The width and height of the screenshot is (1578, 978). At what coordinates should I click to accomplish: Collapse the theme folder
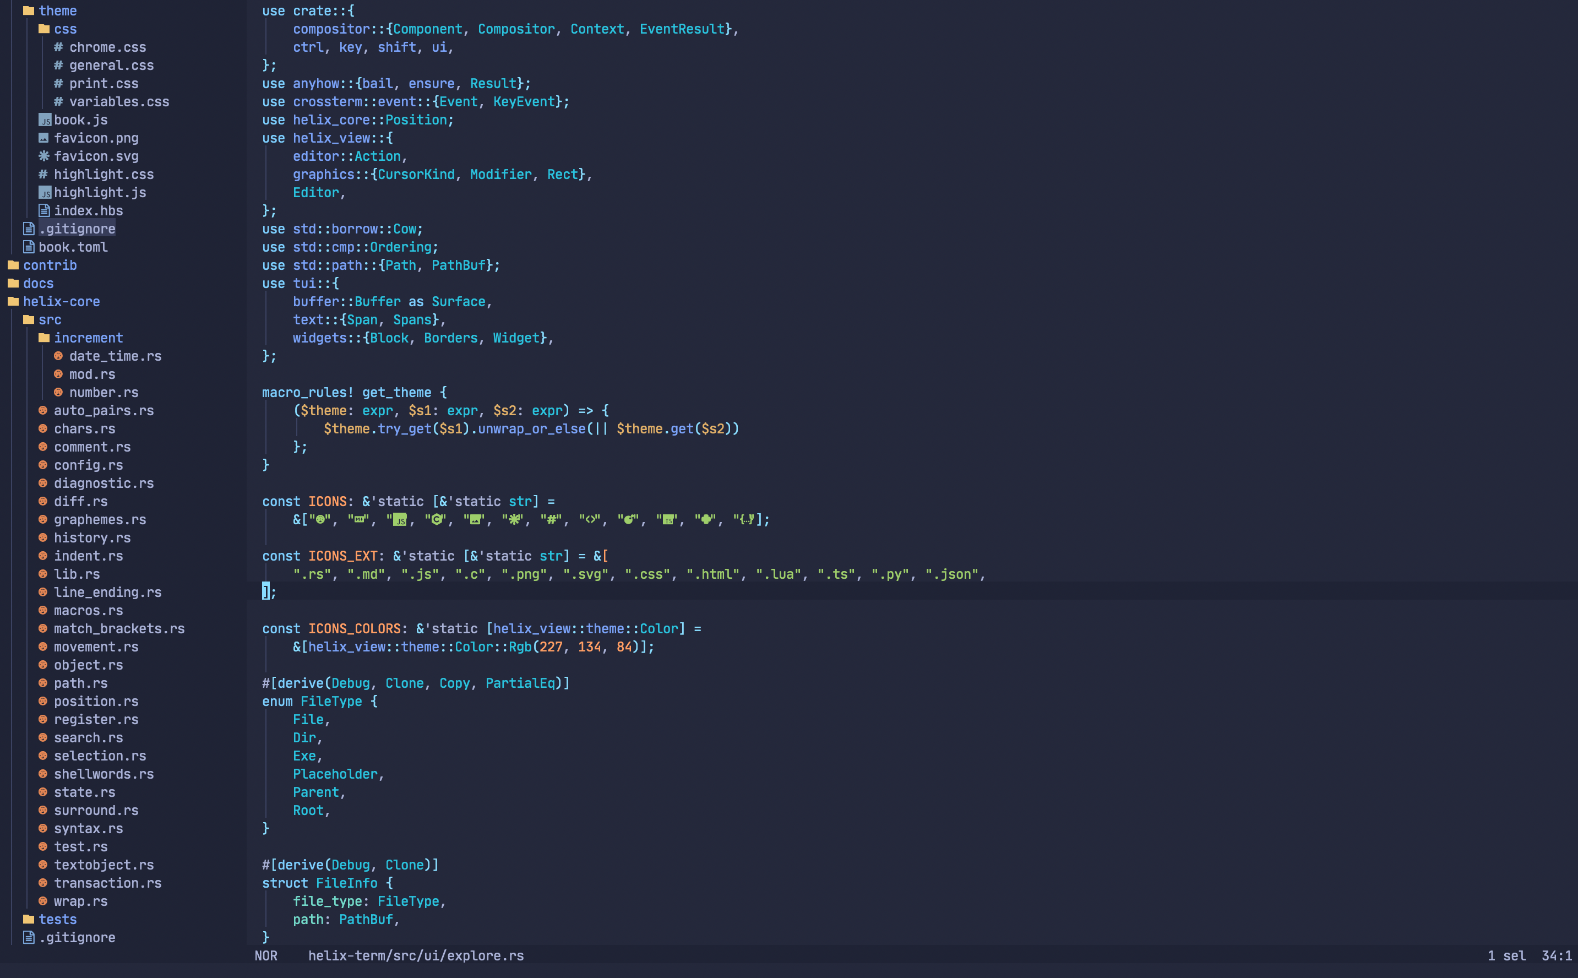[57, 11]
